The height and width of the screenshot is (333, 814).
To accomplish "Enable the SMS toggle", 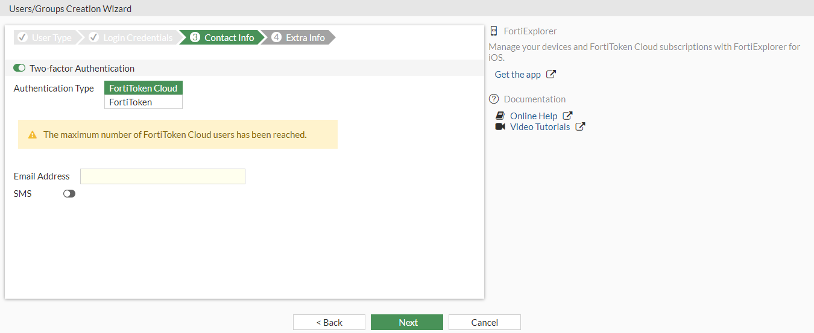I will point(69,194).
